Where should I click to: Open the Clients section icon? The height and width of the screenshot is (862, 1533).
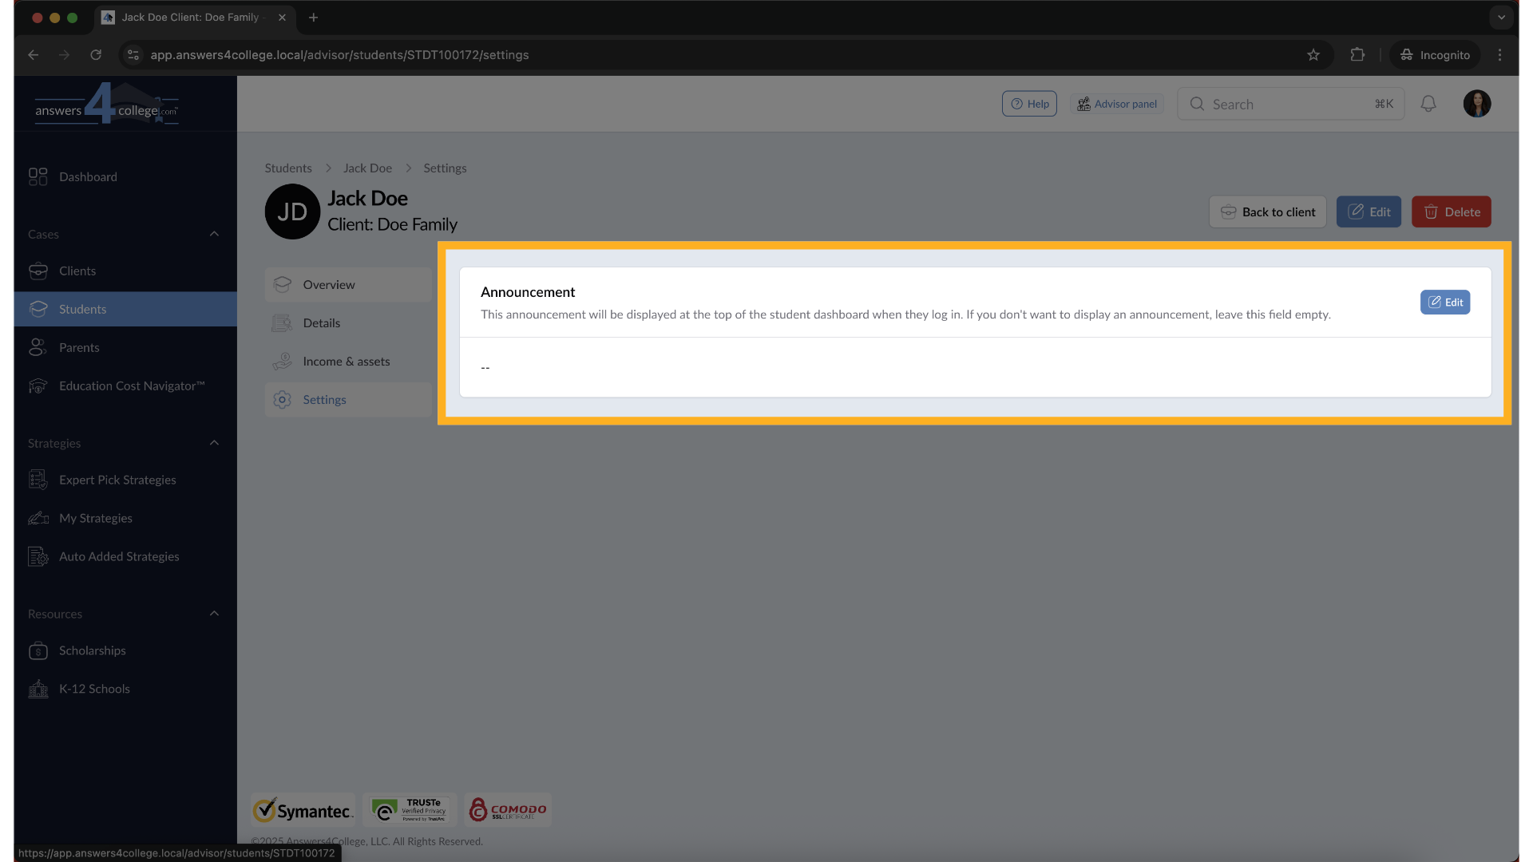38,271
